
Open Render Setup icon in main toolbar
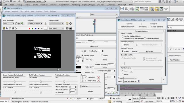tap(157, 9)
